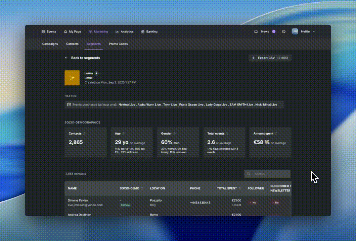
Task: Click the help question-mark icon
Action: (284, 31)
